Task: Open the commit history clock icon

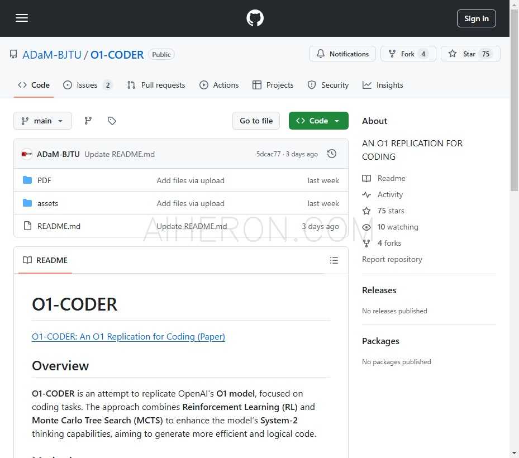Action: coord(332,154)
